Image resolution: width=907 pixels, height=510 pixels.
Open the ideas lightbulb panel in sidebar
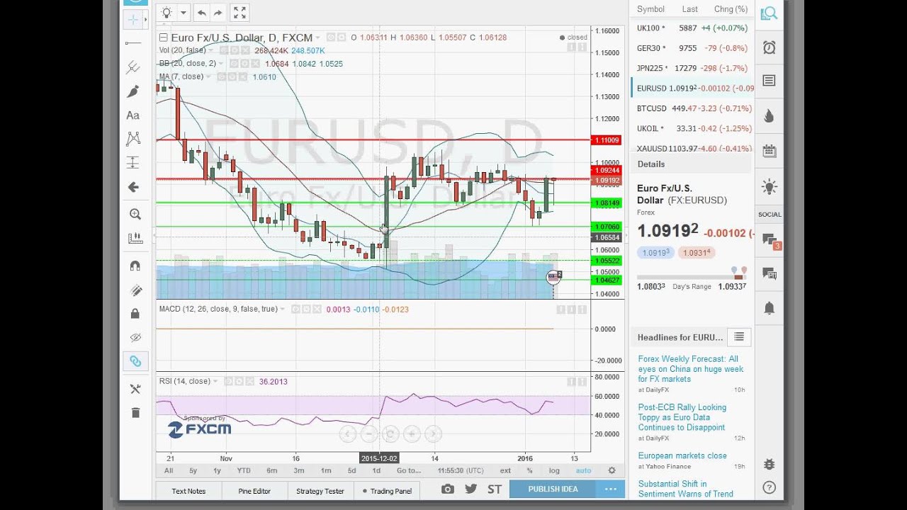click(x=769, y=187)
